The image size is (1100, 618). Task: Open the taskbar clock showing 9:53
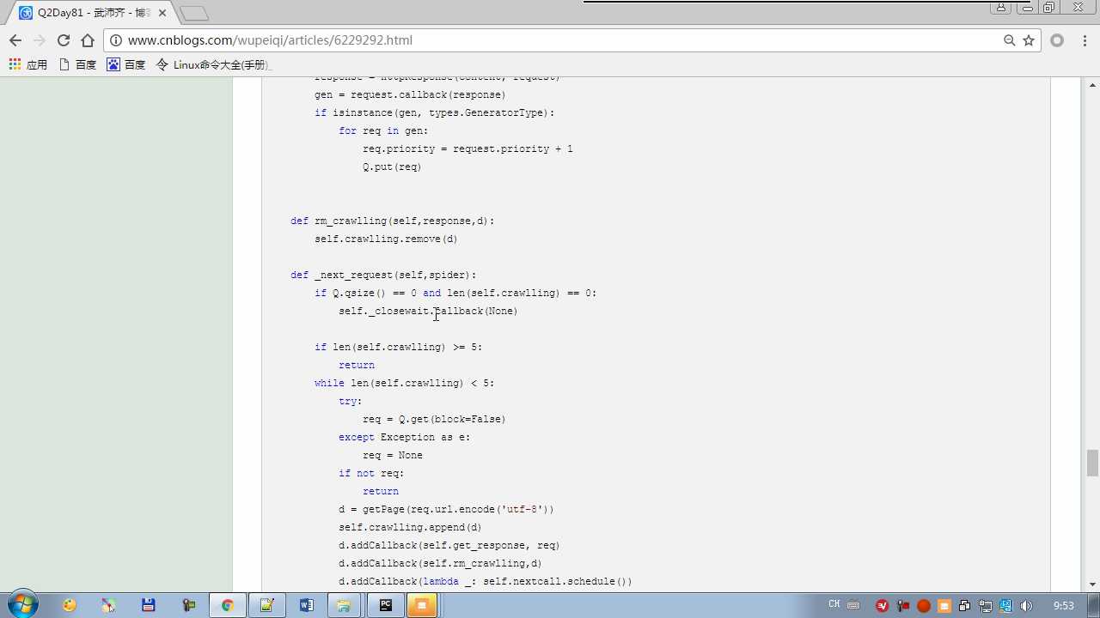(x=1064, y=606)
